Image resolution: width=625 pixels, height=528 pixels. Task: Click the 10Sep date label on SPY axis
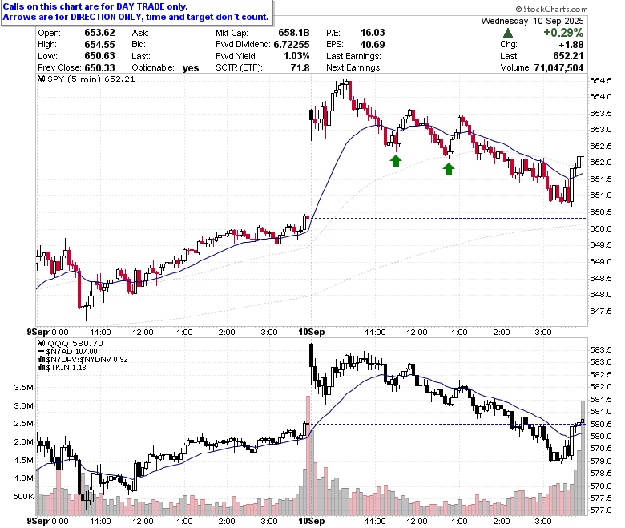click(312, 332)
